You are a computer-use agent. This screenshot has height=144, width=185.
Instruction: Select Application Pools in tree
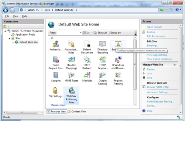click(25, 35)
